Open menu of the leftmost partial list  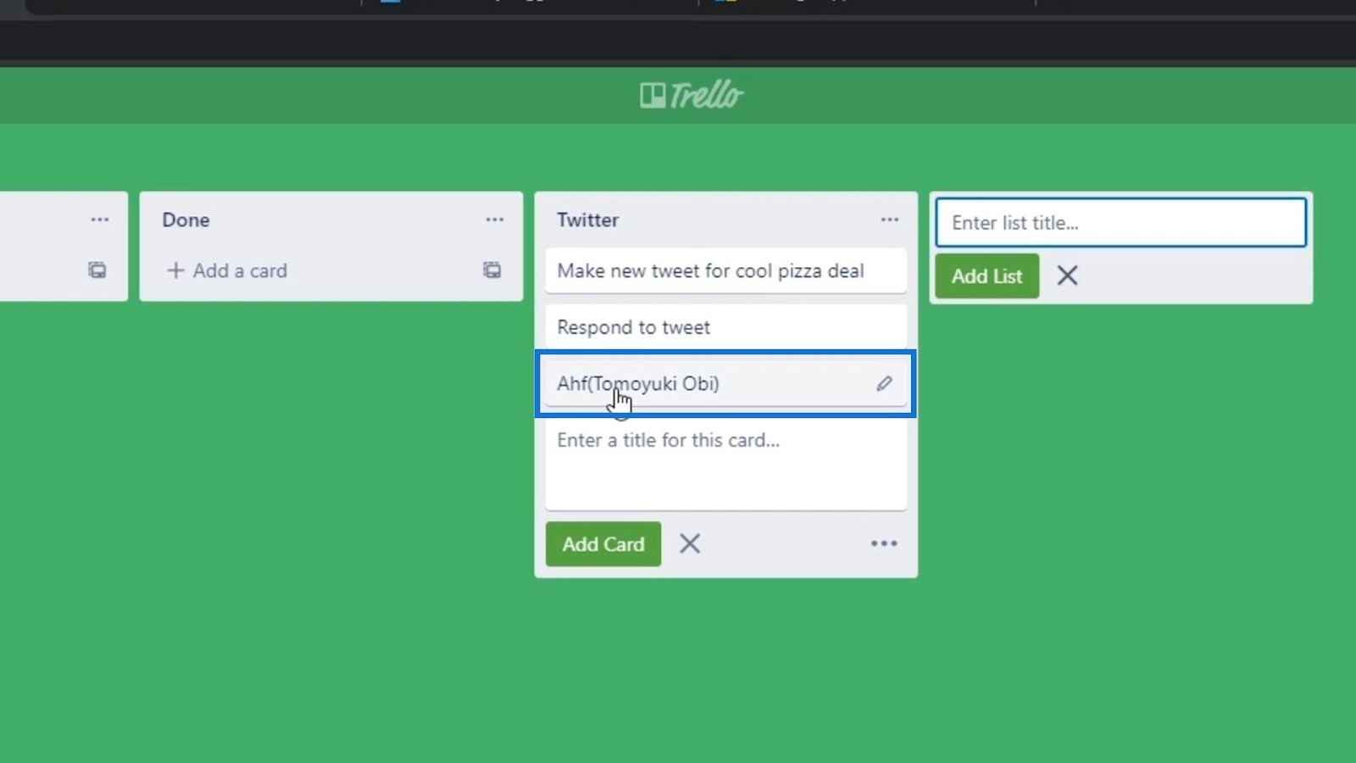(100, 220)
